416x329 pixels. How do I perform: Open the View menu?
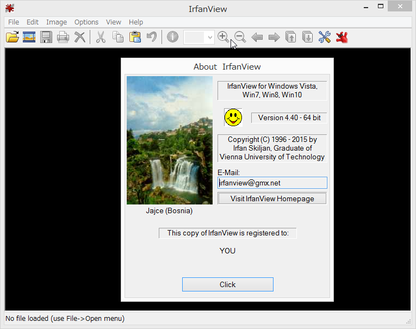[114, 22]
